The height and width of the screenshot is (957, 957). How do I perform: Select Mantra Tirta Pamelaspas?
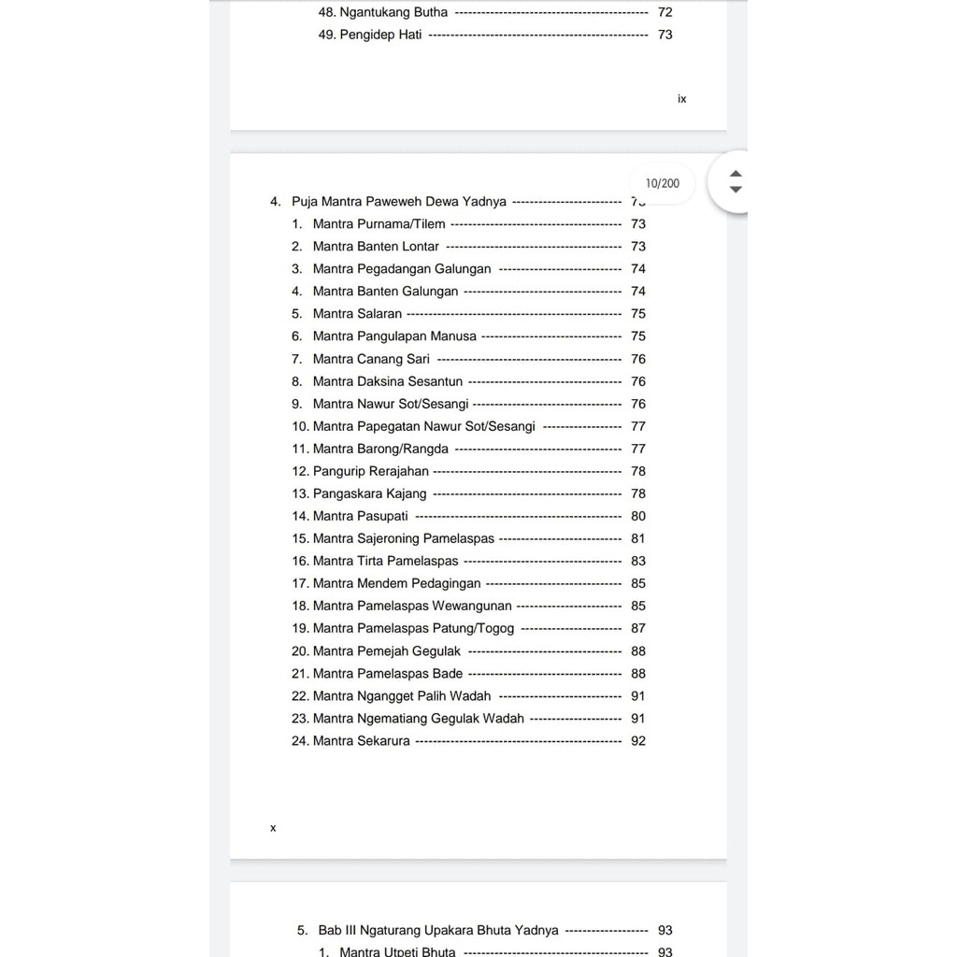coord(385,561)
